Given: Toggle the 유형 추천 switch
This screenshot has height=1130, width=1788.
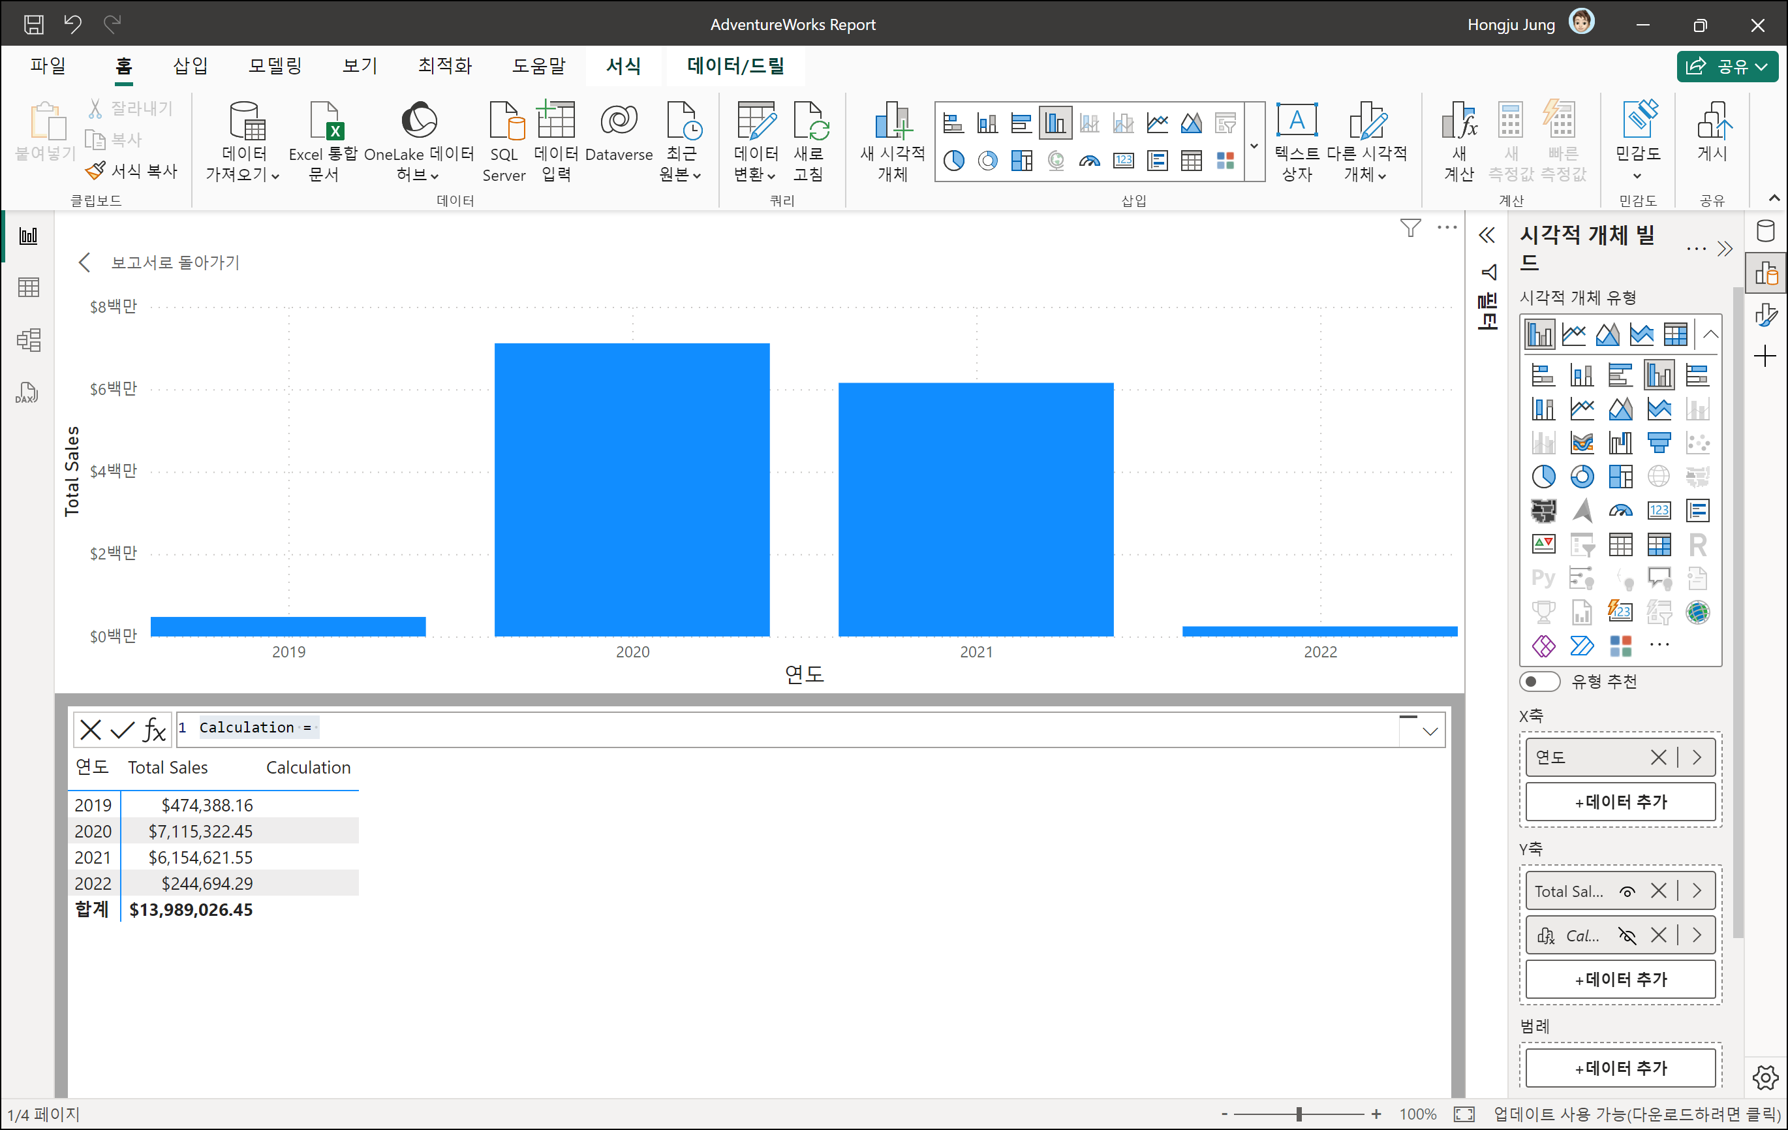Looking at the screenshot, I should 1539,682.
